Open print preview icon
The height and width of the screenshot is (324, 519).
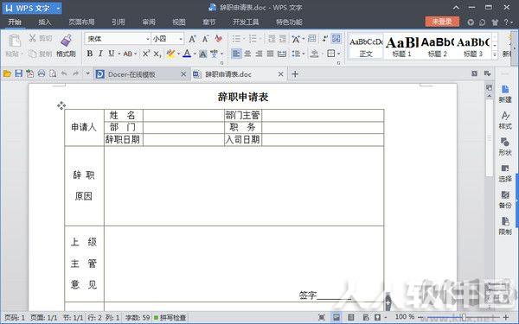(x=53, y=73)
